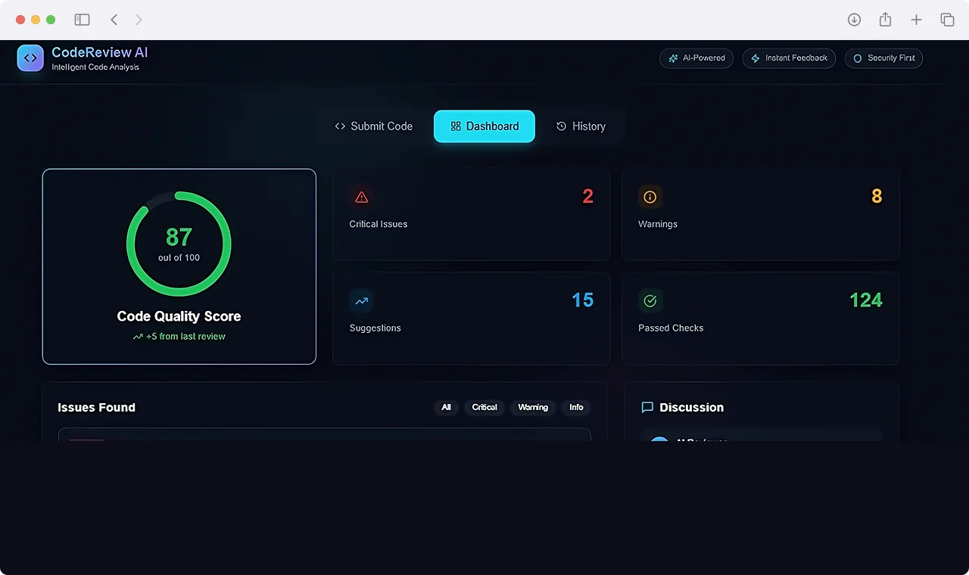Click the browser share icon

(885, 20)
